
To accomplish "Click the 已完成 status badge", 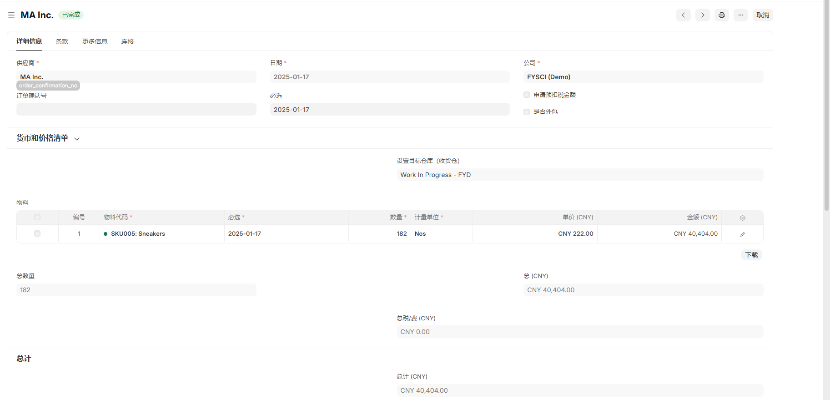I will click(x=71, y=15).
